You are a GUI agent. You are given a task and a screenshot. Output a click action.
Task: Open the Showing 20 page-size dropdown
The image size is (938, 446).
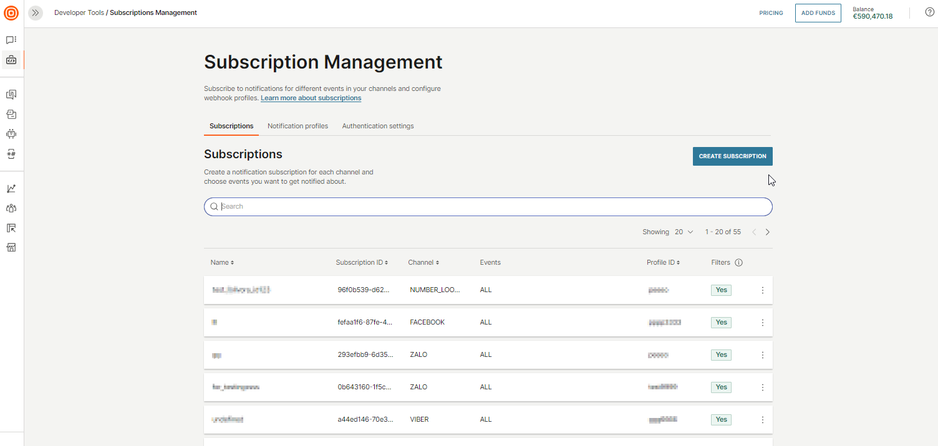point(684,231)
